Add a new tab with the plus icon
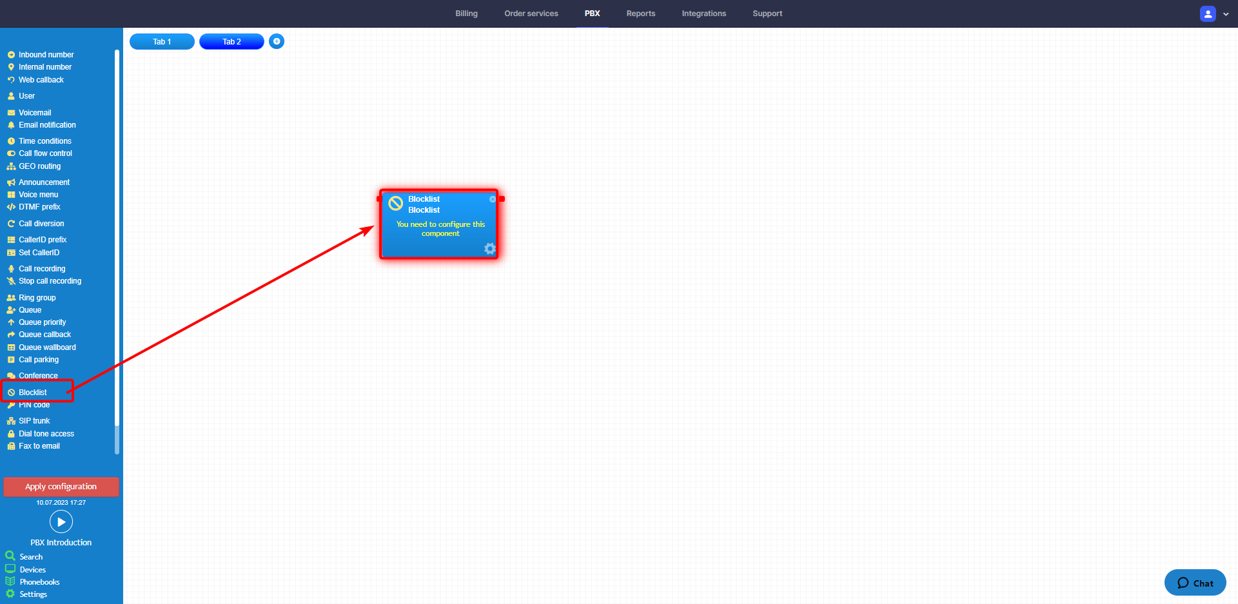1238x604 pixels. pyautogui.click(x=277, y=41)
